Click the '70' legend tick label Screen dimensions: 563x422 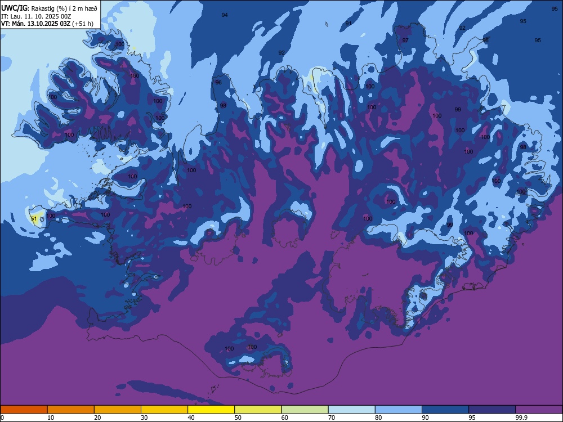(x=332, y=417)
